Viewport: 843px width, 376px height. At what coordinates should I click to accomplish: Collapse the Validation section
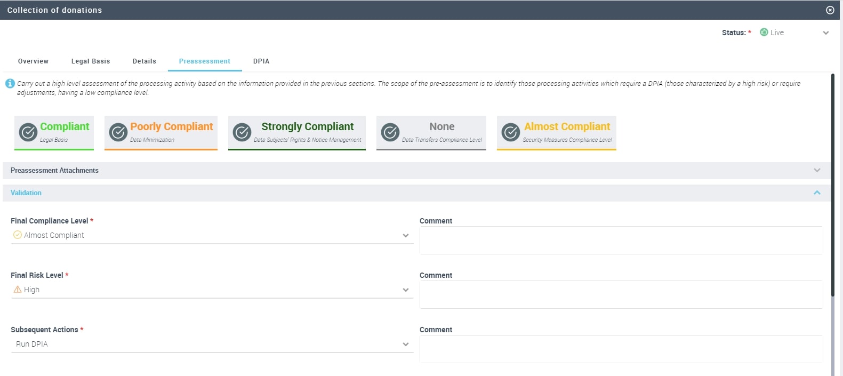coord(817,193)
